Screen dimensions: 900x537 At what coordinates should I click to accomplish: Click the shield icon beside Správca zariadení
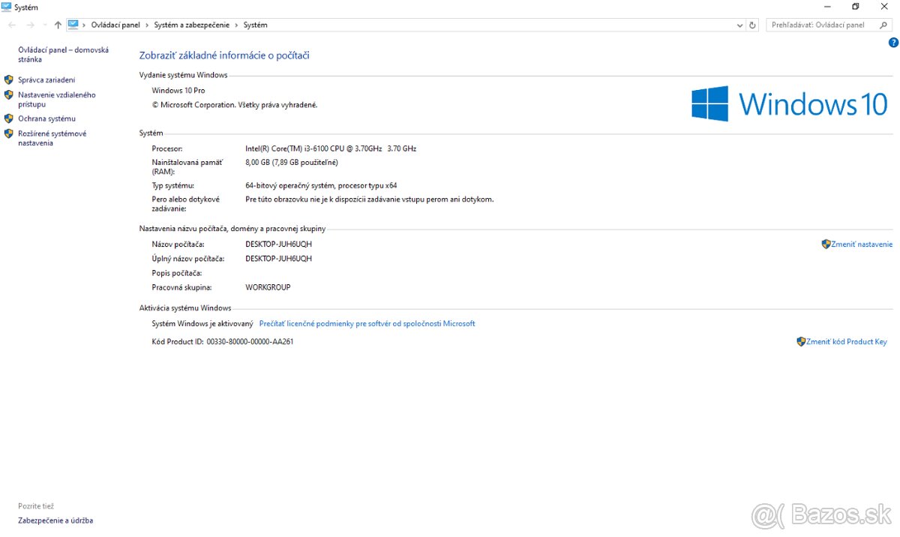pyautogui.click(x=9, y=79)
